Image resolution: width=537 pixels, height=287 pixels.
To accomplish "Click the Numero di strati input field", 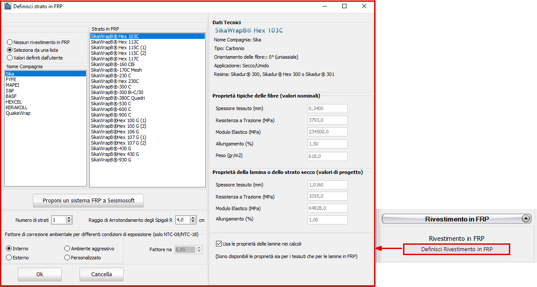I will tap(58, 220).
